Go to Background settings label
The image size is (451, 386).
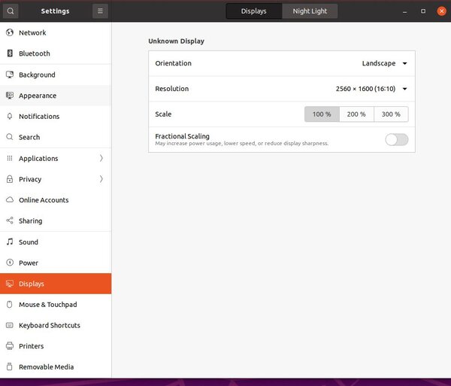pyautogui.click(x=37, y=74)
